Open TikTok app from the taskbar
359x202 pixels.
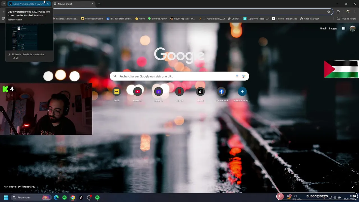(81, 198)
